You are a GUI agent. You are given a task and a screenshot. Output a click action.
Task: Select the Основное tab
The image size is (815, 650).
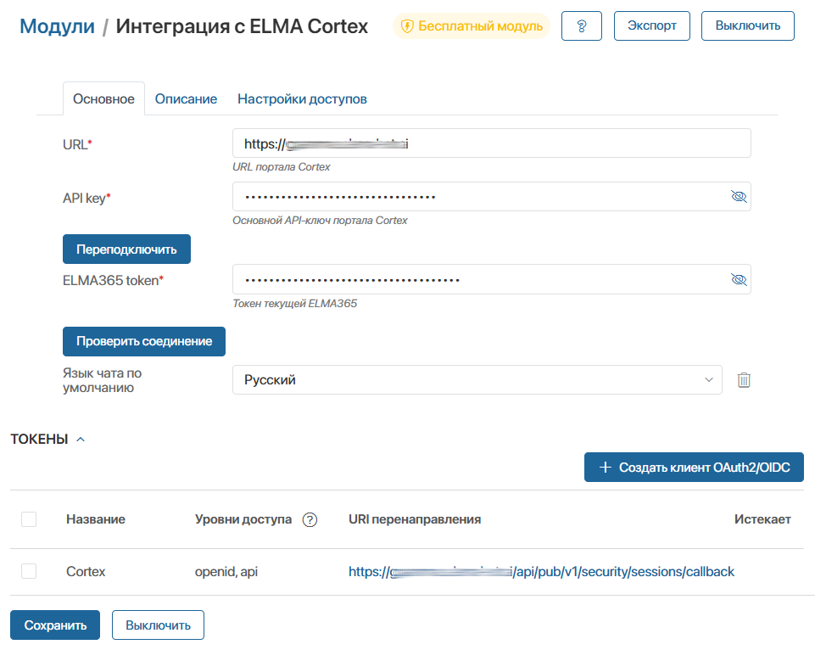tap(103, 98)
